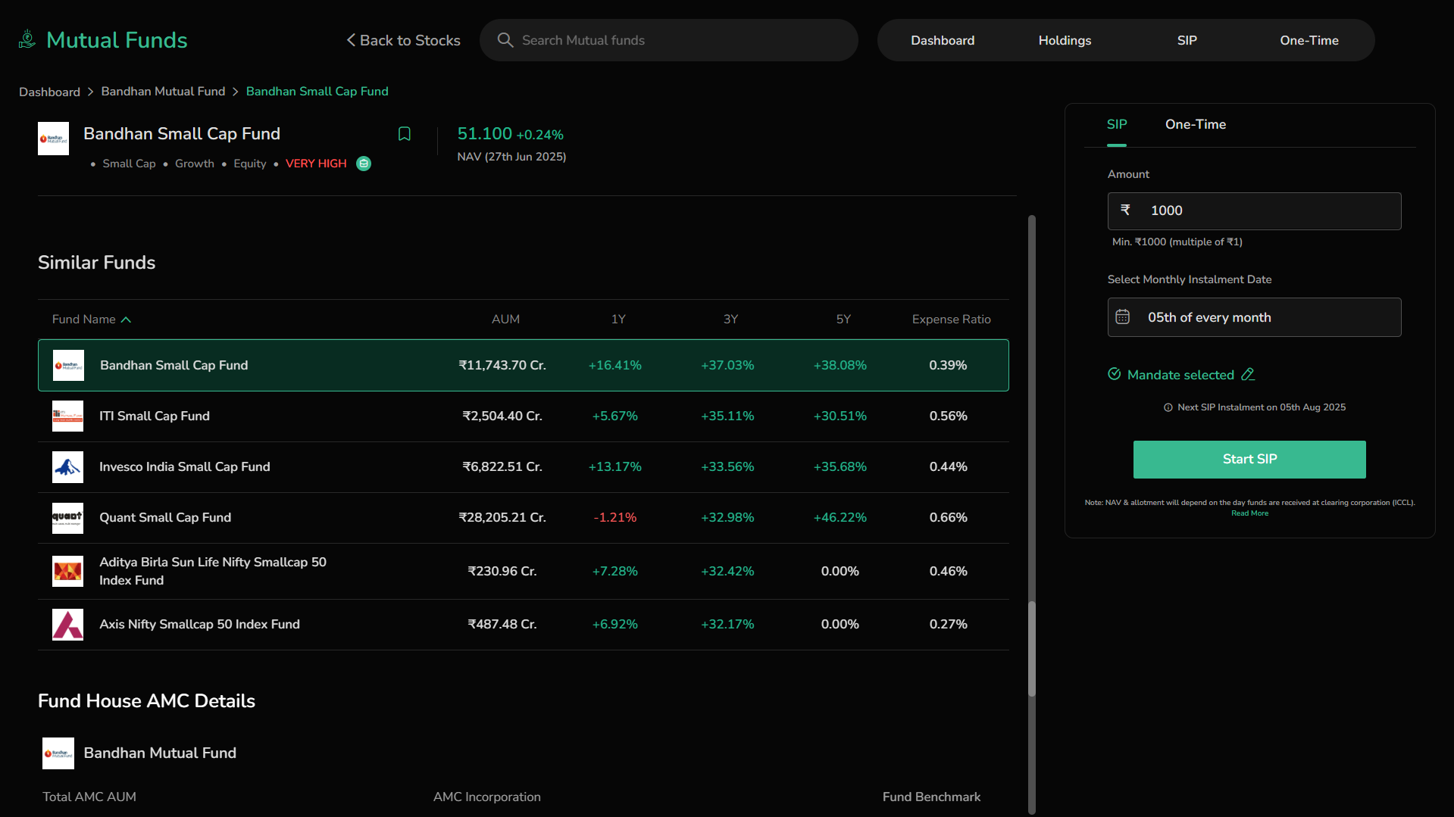This screenshot has height=817, width=1454.
Task: Switch to the One-Time tab in the order panel
Action: coord(1196,125)
